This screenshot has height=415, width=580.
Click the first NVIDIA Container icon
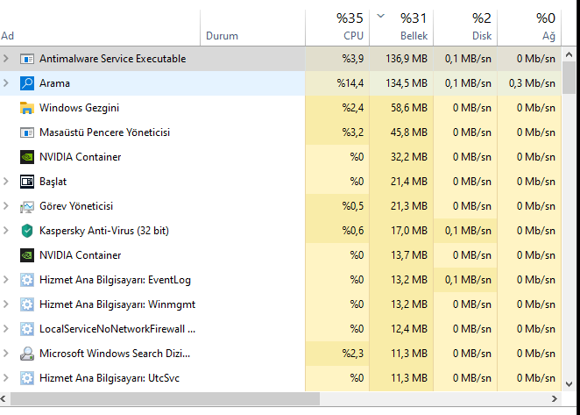pyautogui.click(x=26, y=157)
